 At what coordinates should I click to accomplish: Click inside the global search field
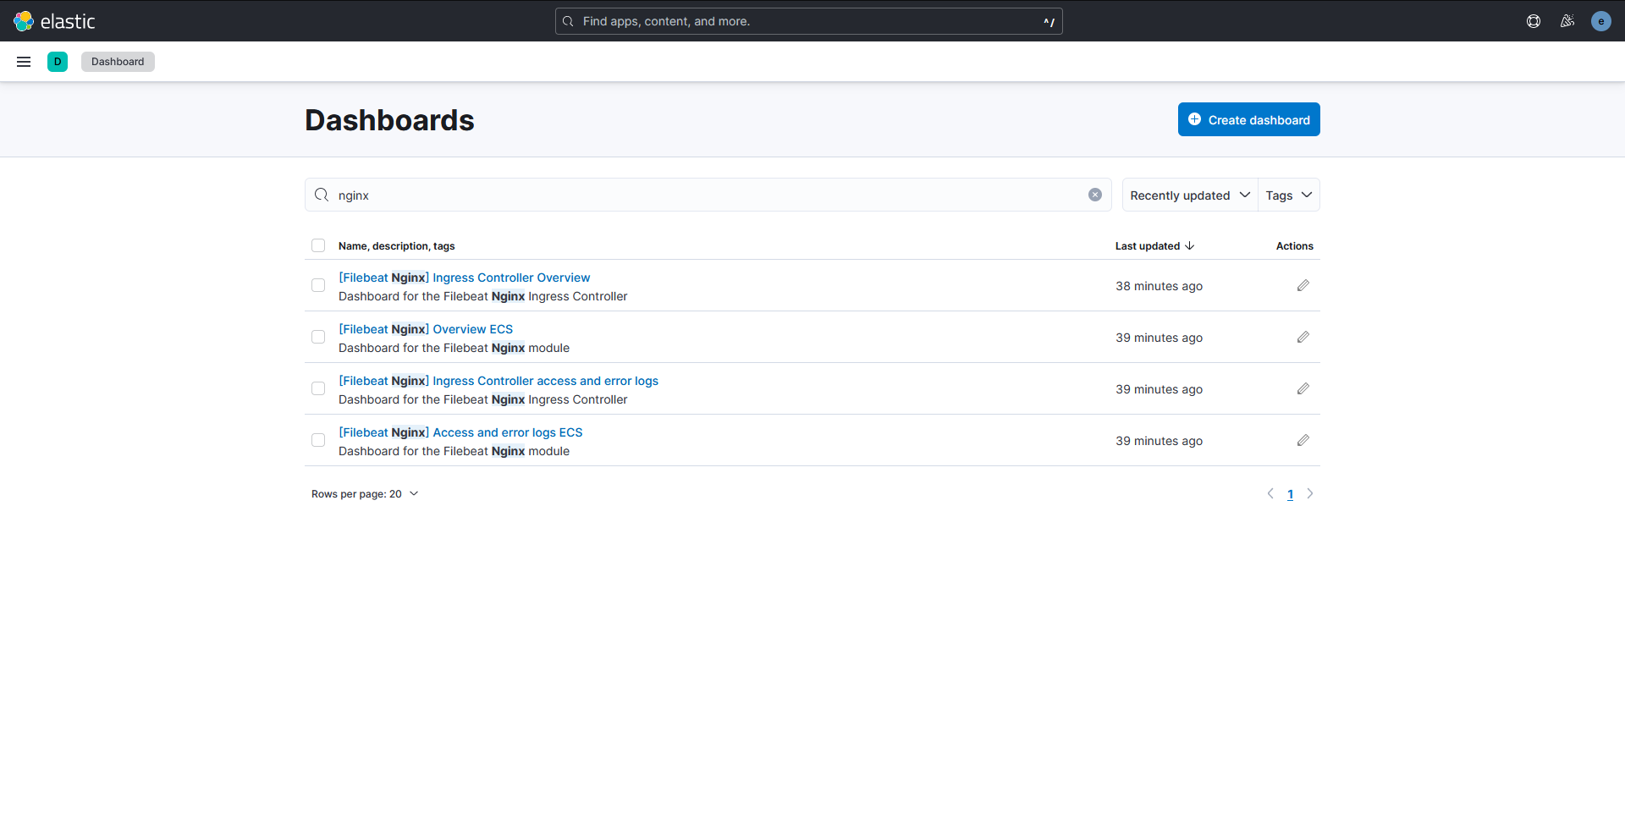808,20
